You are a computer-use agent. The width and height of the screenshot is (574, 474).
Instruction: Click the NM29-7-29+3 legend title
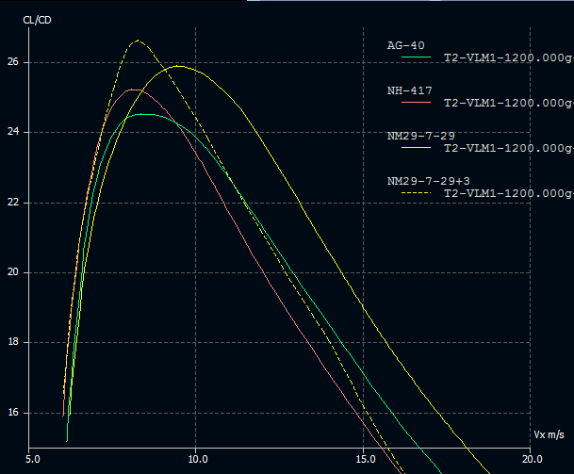click(x=428, y=181)
